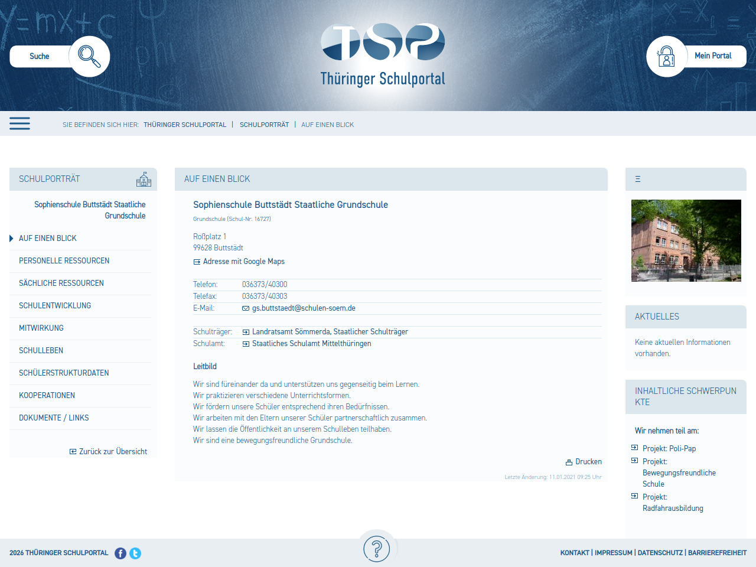The image size is (756, 567).
Task: Go to Schulentwicklung section
Action: (55, 305)
